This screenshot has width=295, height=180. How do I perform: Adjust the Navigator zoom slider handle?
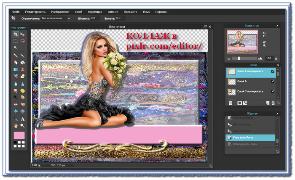pyautogui.click(x=239, y=58)
